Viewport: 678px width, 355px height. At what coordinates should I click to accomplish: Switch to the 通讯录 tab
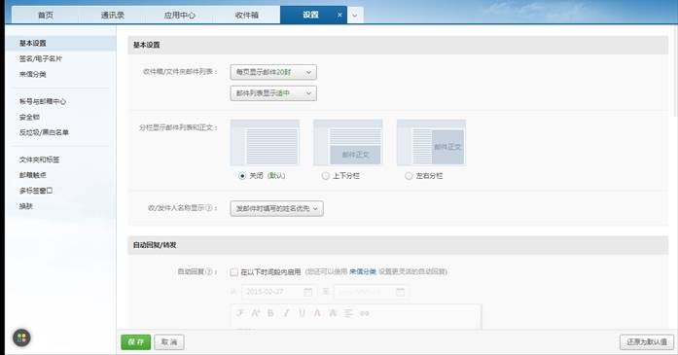tap(113, 16)
